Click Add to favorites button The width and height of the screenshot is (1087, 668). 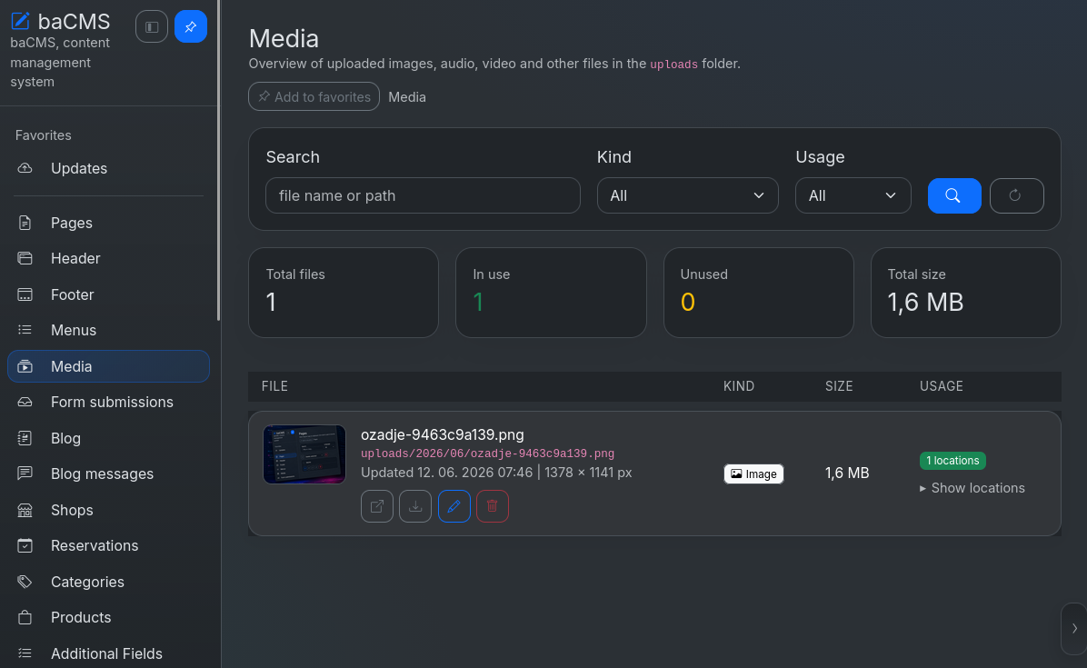coord(314,97)
